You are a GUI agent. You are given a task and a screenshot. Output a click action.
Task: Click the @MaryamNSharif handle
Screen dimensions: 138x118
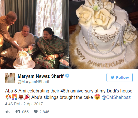33,82
